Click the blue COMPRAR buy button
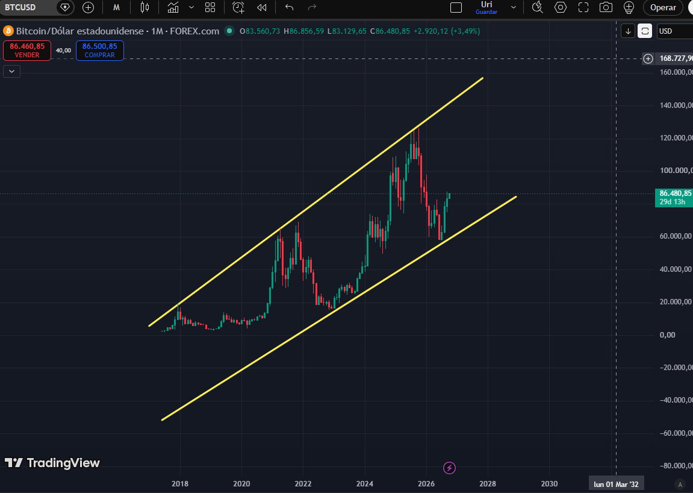This screenshot has width=693, height=493. point(100,51)
